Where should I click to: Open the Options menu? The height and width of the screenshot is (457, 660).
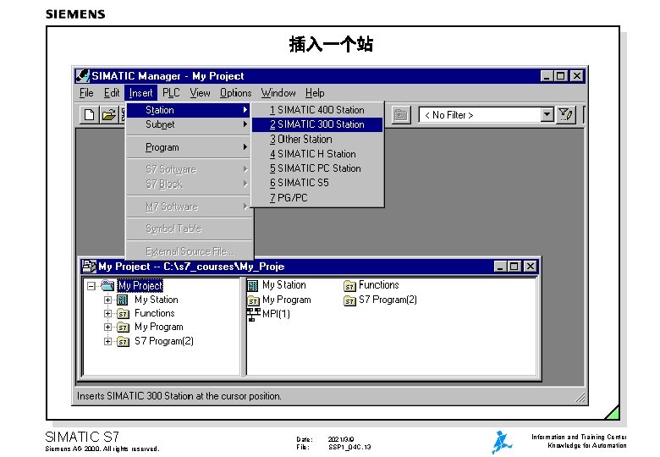click(x=236, y=92)
